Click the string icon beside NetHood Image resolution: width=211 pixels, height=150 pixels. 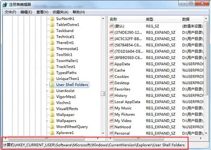pyautogui.click(x=111, y=127)
